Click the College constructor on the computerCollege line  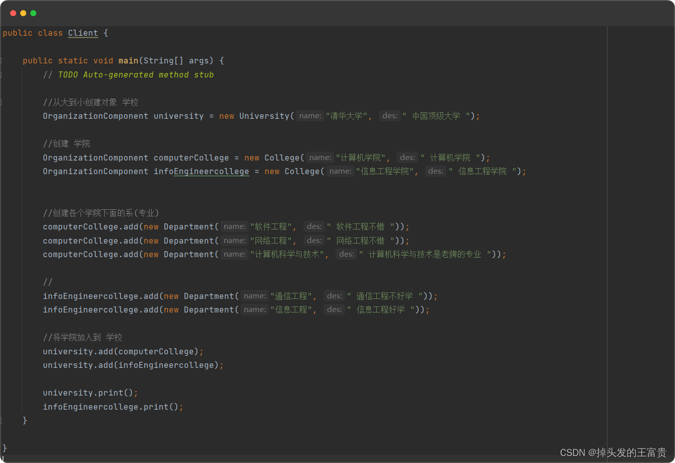[x=282, y=158]
